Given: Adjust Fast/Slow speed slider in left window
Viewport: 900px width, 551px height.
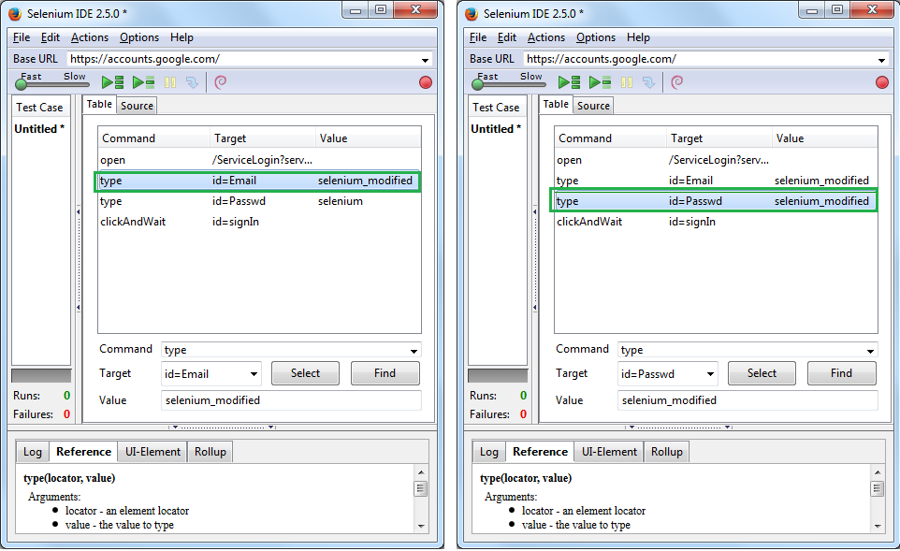Looking at the screenshot, I should pos(22,84).
